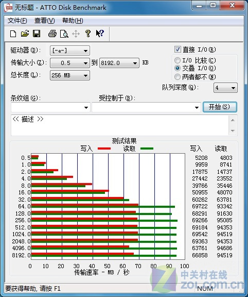This screenshot has height=297, width=248.
Task: Click read value 63781 for 32.0 row
Action: click(224, 200)
